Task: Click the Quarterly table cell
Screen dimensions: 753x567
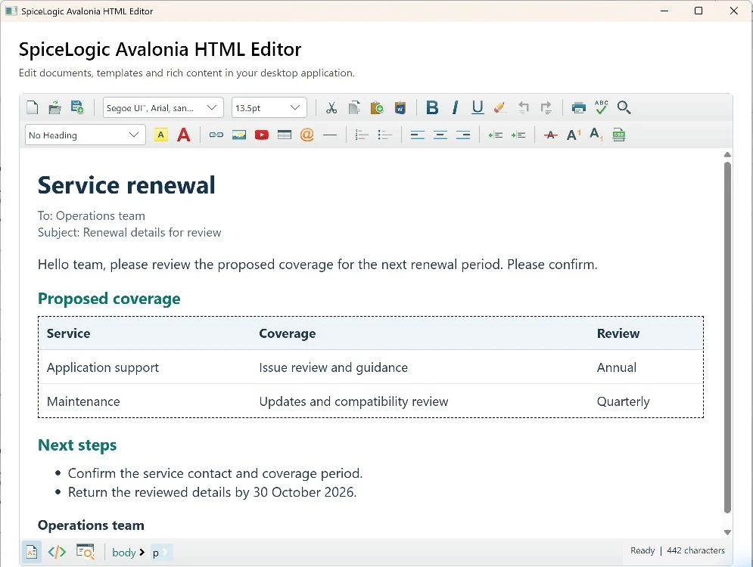Action: [x=624, y=401]
